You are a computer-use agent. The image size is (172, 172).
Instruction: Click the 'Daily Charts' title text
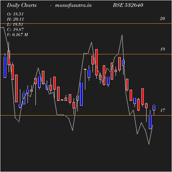tap(22, 6)
